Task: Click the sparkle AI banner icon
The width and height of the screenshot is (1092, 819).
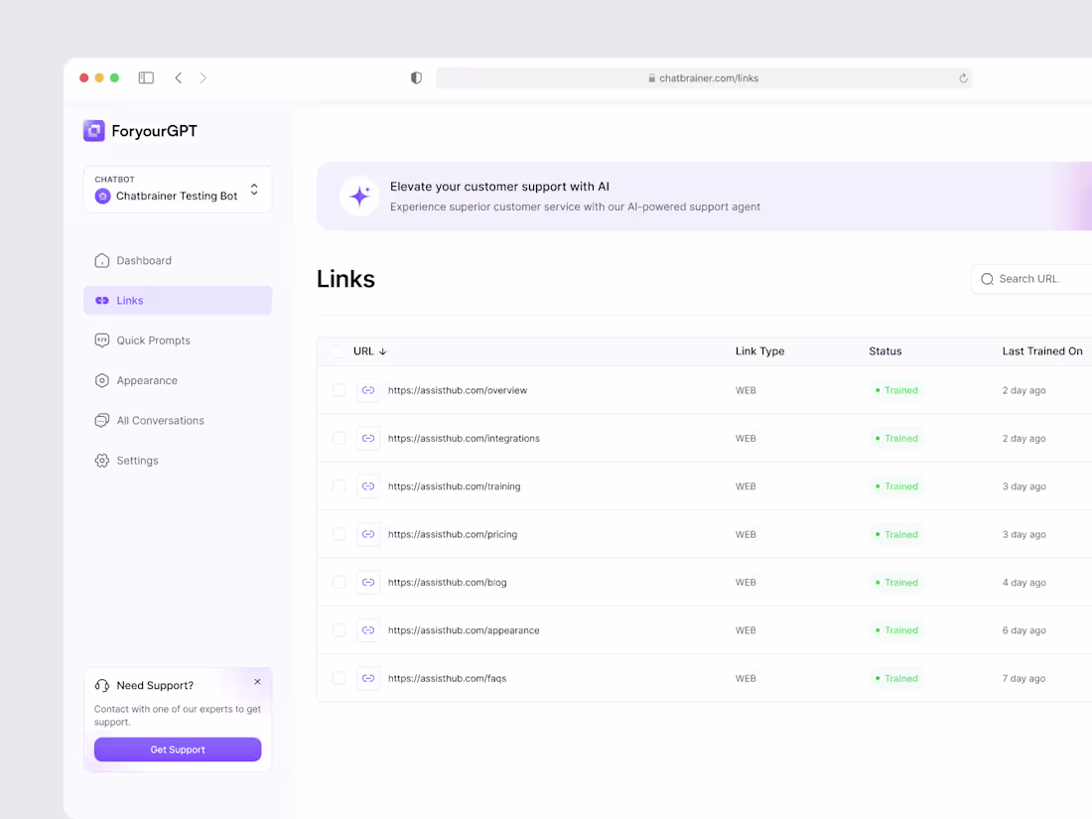Action: [358, 196]
